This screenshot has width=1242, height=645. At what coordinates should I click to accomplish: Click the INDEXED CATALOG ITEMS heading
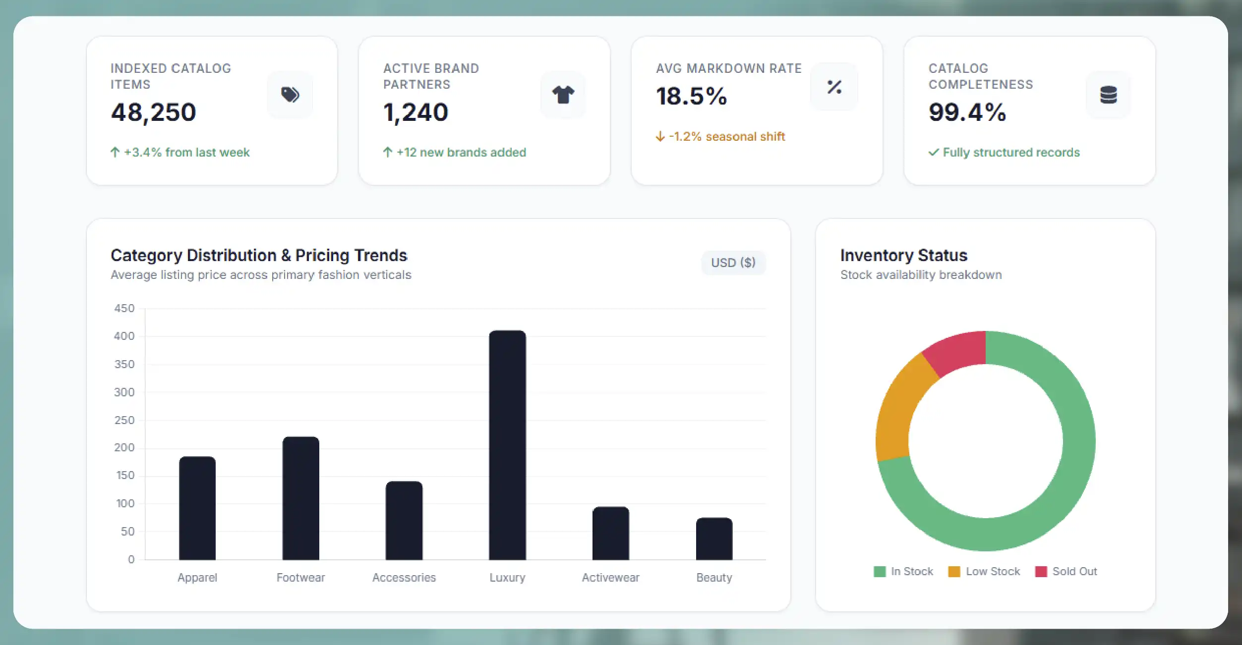point(171,76)
